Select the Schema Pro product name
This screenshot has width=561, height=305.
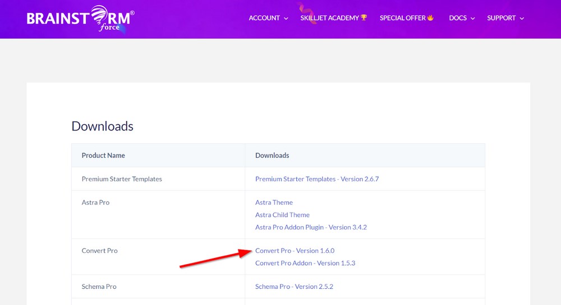[99, 287]
